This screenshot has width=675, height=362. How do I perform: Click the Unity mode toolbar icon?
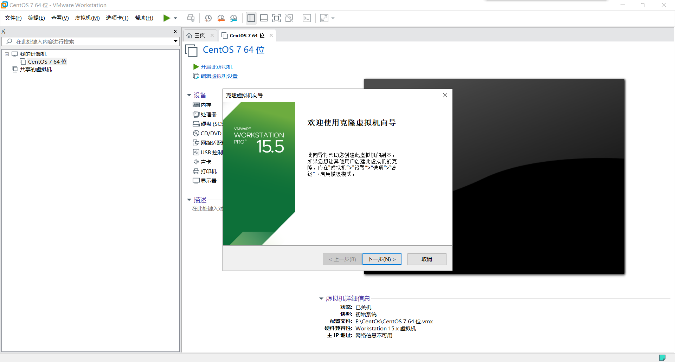tap(289, 18)
